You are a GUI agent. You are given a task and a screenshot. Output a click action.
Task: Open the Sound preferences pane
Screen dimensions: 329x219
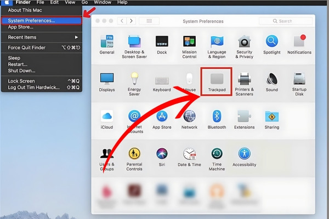[272, 82]
